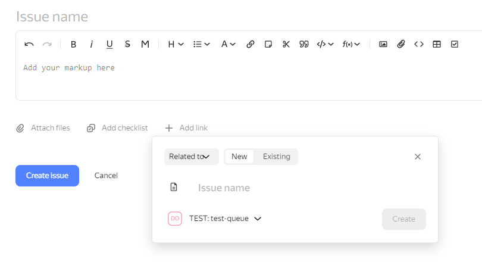Image resolution: width=482 pixels, height=277 pixels.
Task: Insert a cut block with scissors icon
Action: [x=286, y=44]
